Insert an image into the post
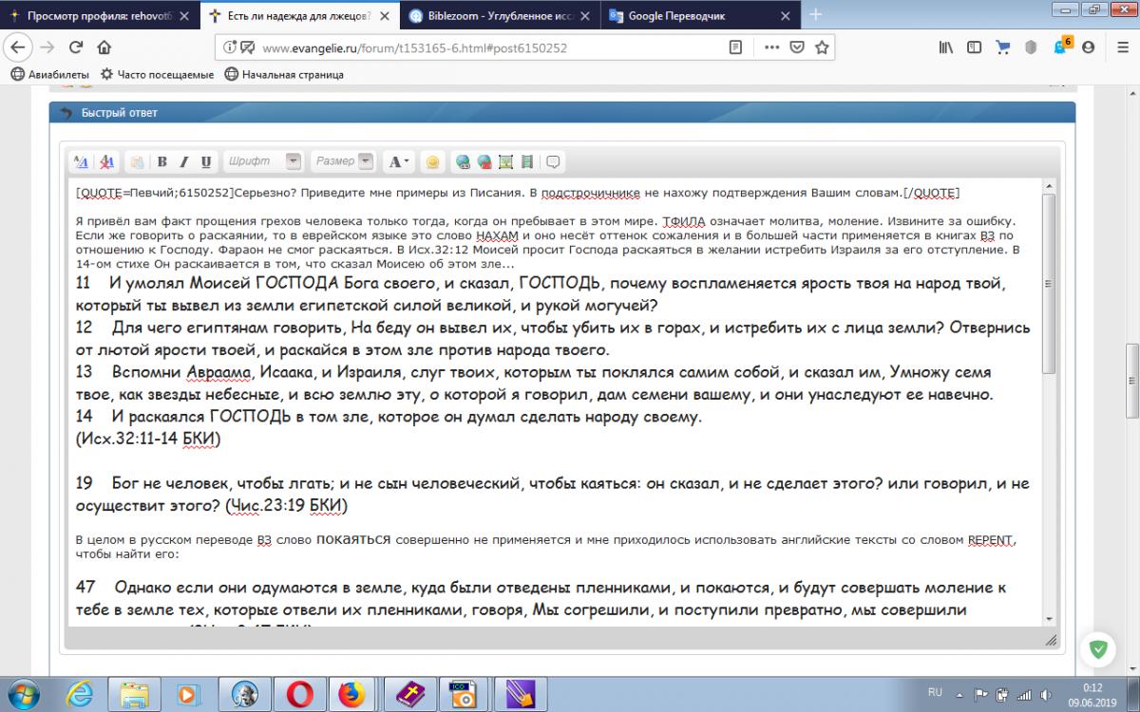The height and width of the screenshot is (712, 1140). click(505, 161)
